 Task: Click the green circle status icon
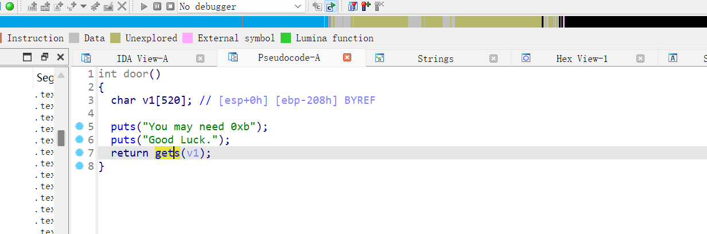(x=9, y=6)
